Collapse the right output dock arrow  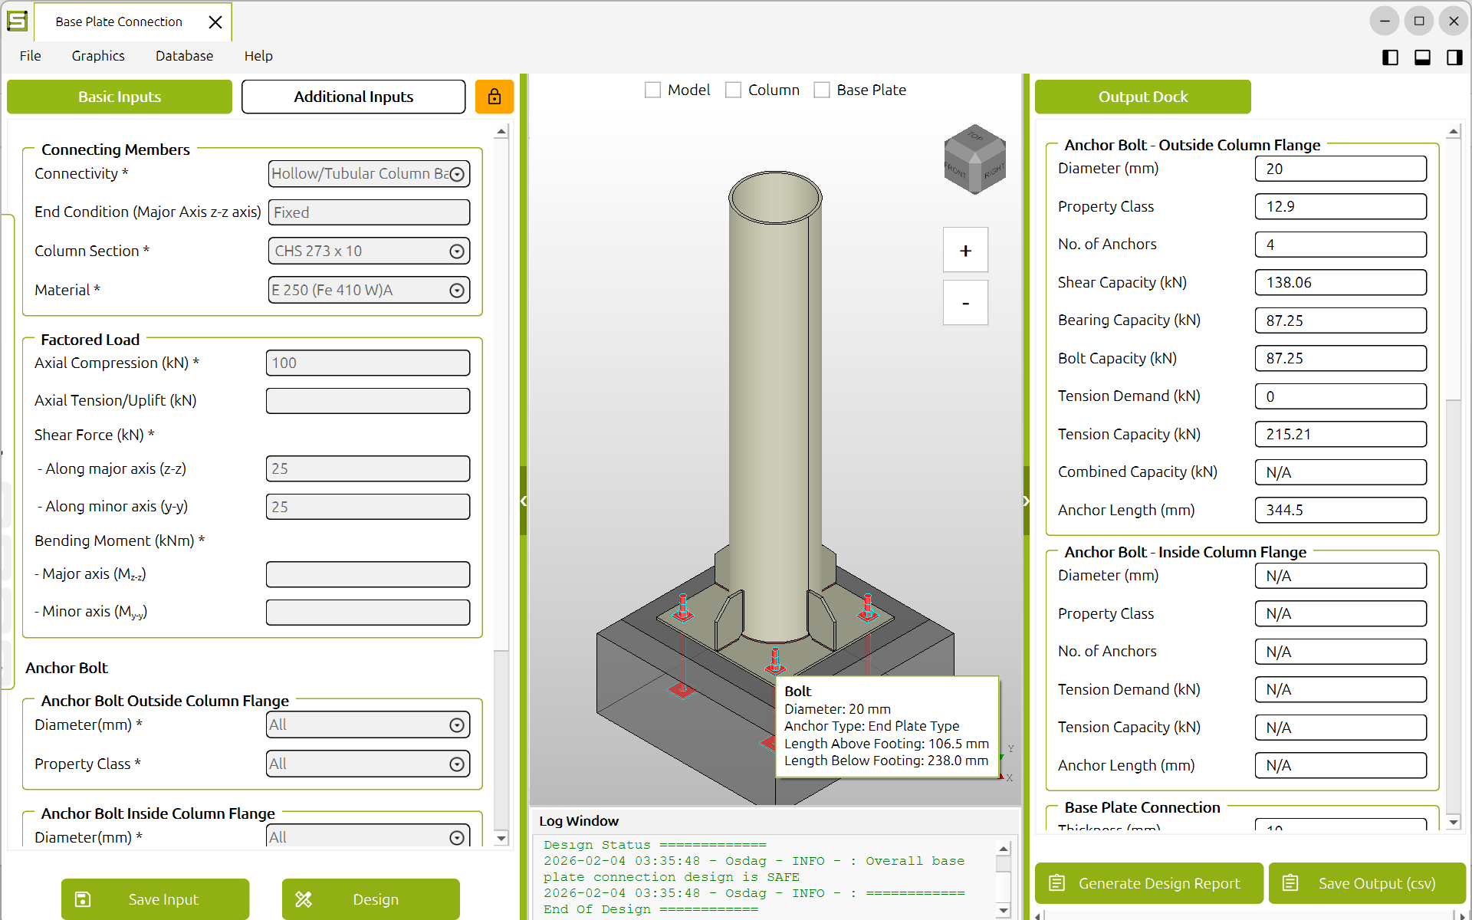pyautogui.click(x=1027, y=501)
